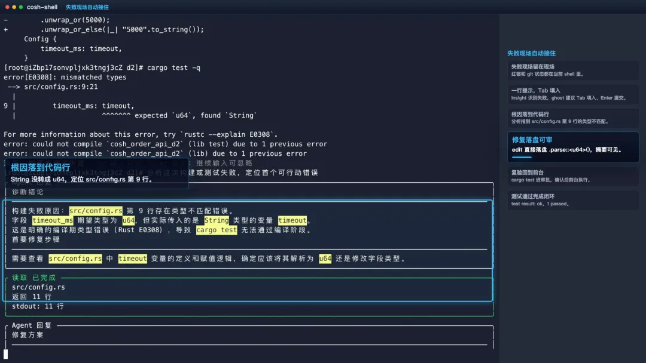This screenshot has width=646, height=363.
Task: Click the Config { code line
Action: click(40, 39)
